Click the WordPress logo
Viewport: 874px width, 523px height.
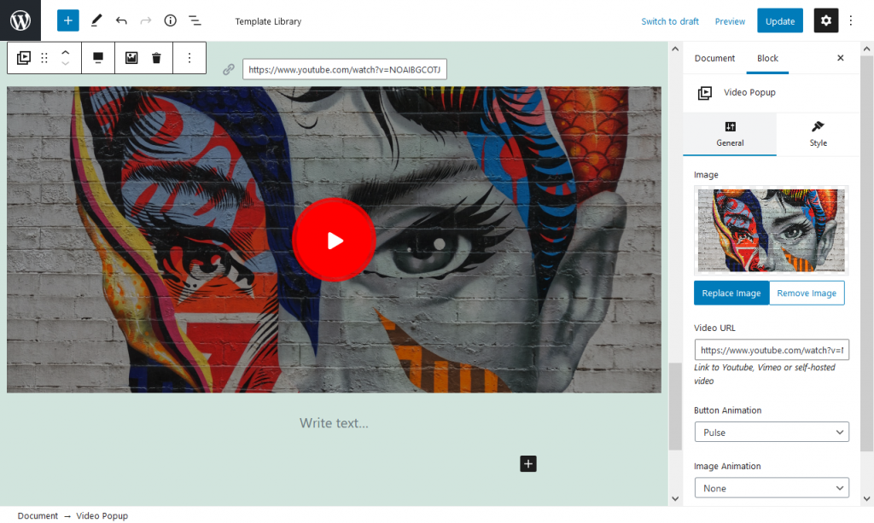tap(20, 20)
